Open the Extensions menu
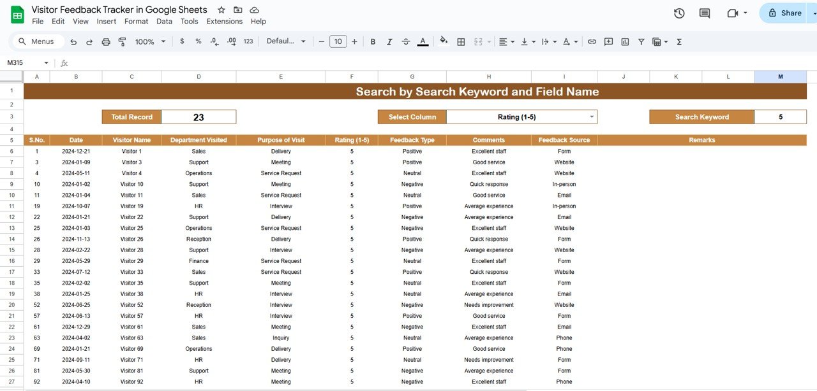 pyautogui.click(x=224, y=21)
